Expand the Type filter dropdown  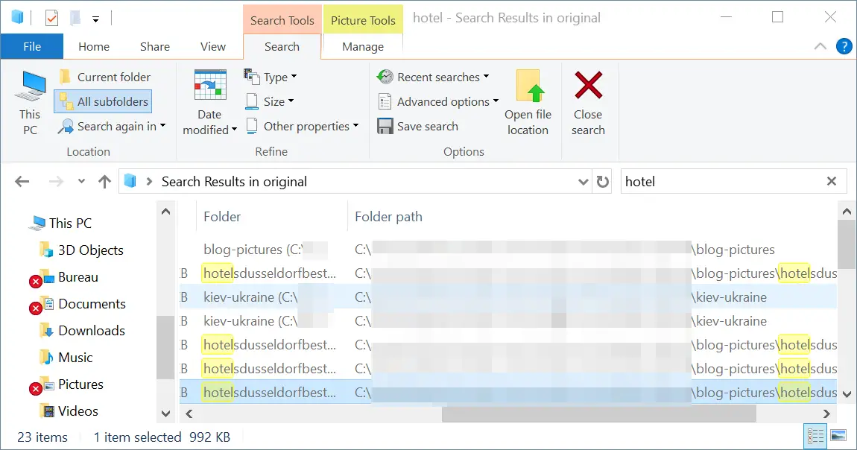[271, 77]
